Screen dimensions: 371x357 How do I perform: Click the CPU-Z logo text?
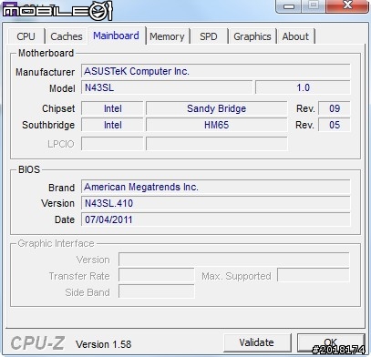[37, 343]
